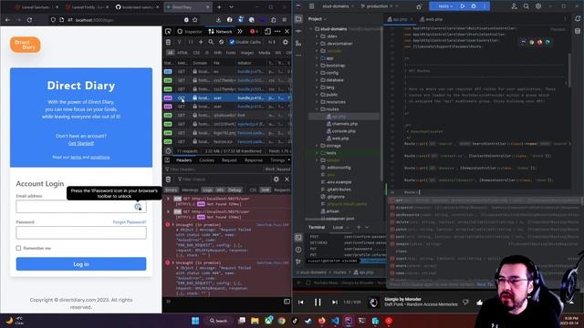The height and width of the screenshot is (328, 584).
Task: Pause network recording in DevTools
Action: (191, 42)
